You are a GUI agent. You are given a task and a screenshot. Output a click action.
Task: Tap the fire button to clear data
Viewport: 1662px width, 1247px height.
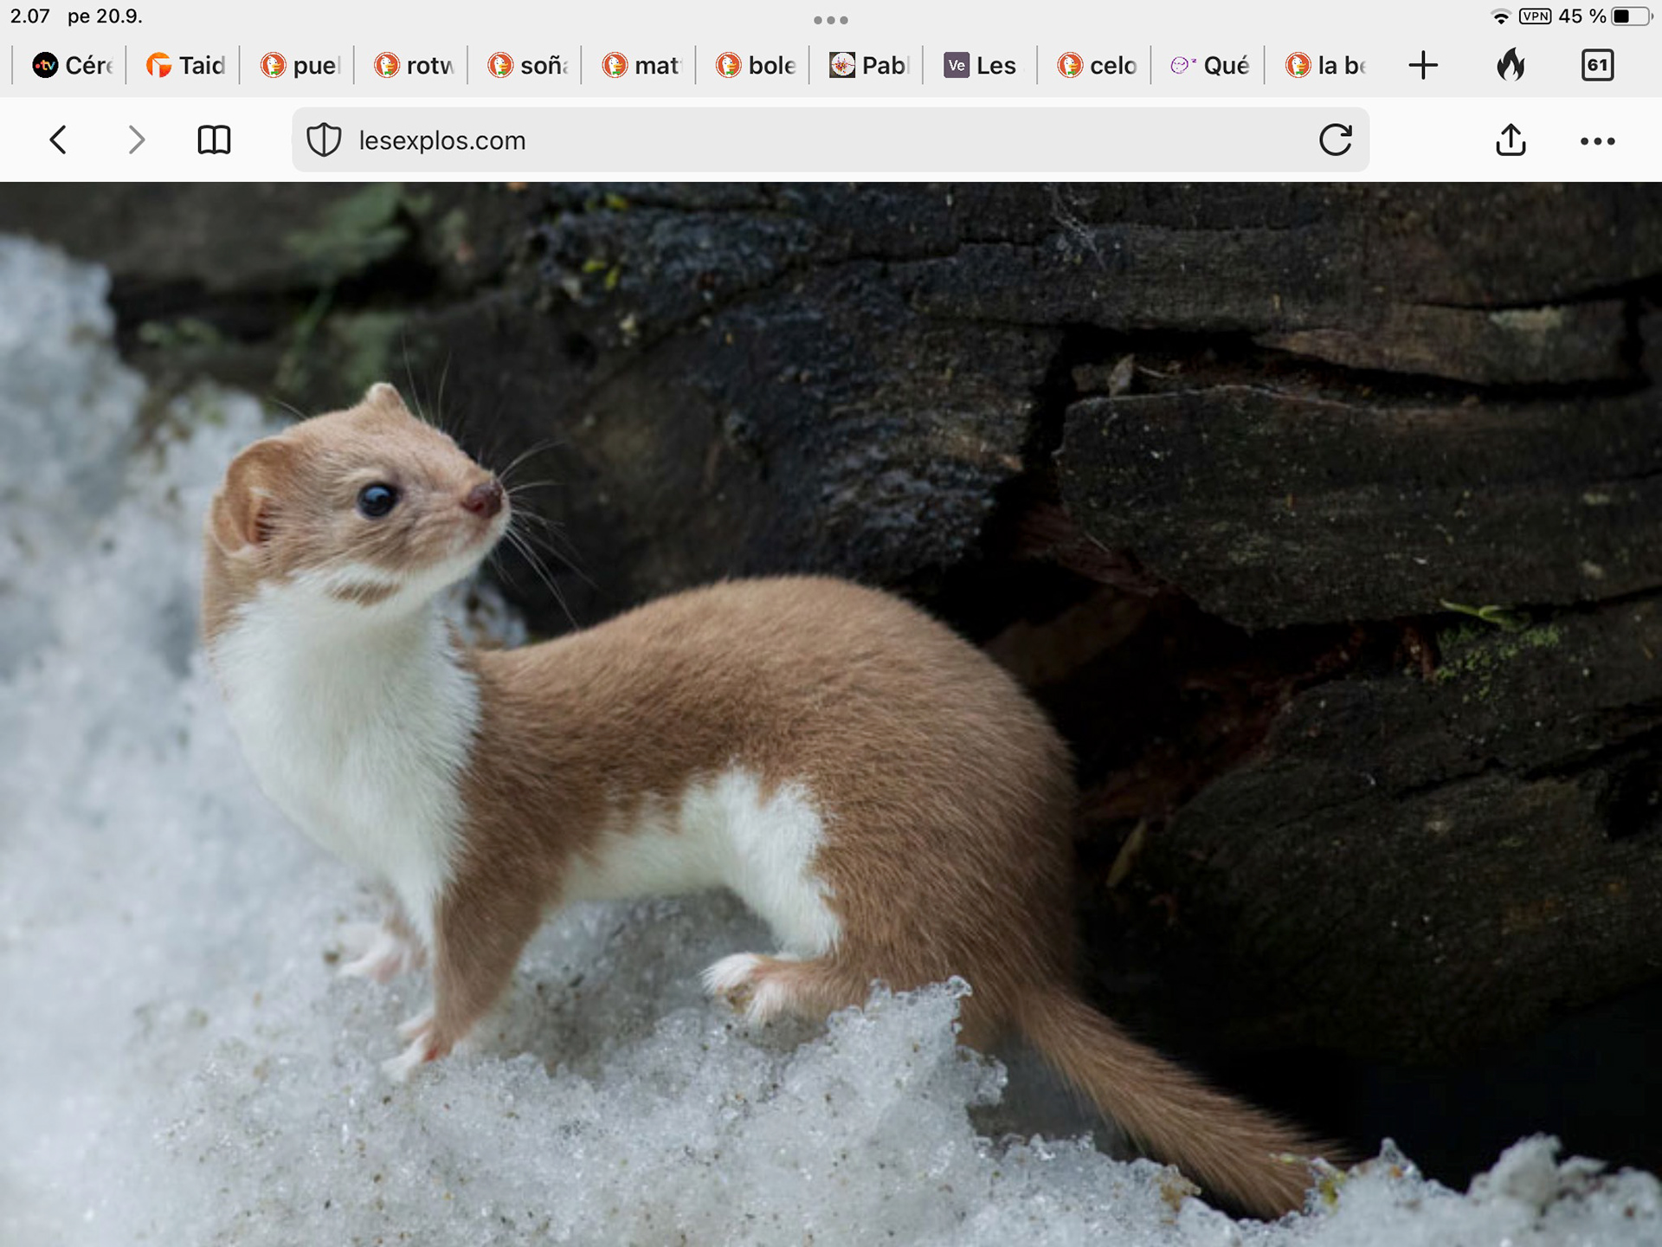point(1511,65)
